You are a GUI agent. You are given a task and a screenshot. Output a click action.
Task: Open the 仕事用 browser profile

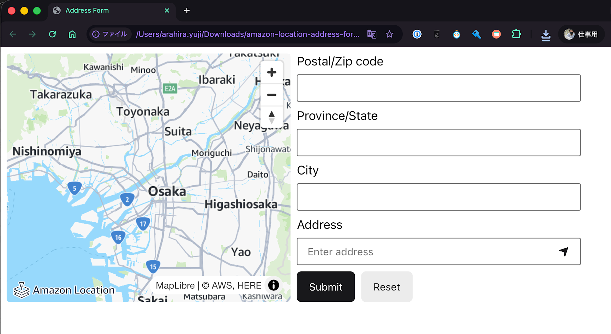pyautogui.click(x=580, y=34)
